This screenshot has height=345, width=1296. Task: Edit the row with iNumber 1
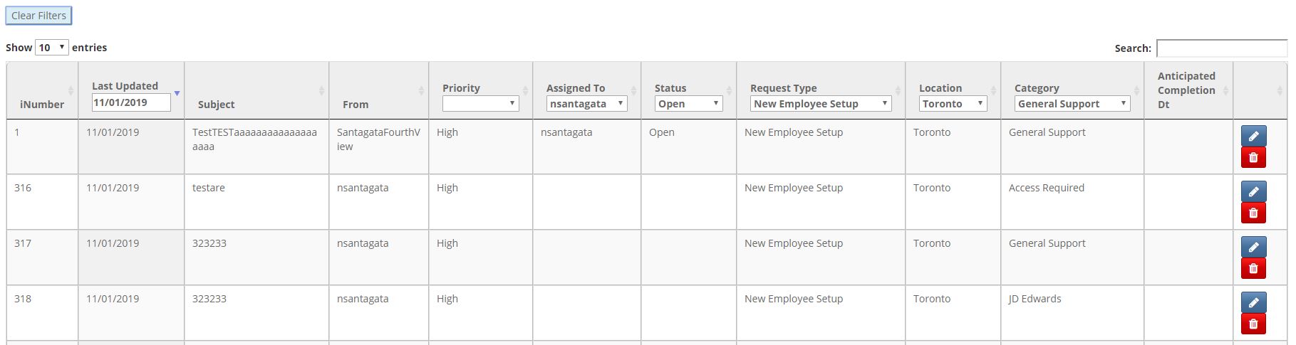point(1253,136)
